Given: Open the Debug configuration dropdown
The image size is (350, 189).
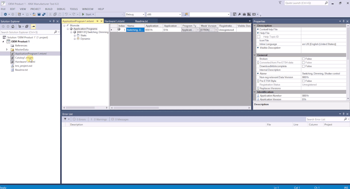Looking at the screenshot, I should (x=143, y=14).
